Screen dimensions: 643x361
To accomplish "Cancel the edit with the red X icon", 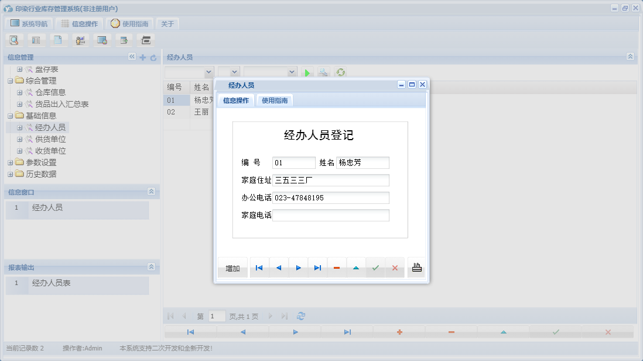I will click(x=395, y=267).
